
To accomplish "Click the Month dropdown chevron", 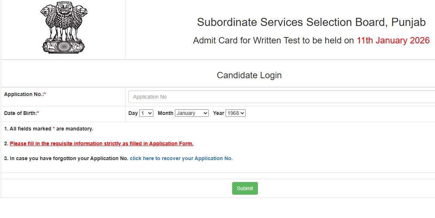I will point(205,113).
